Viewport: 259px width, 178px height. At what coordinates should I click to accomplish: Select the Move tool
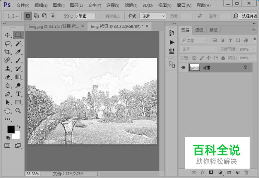coord(7,35)
